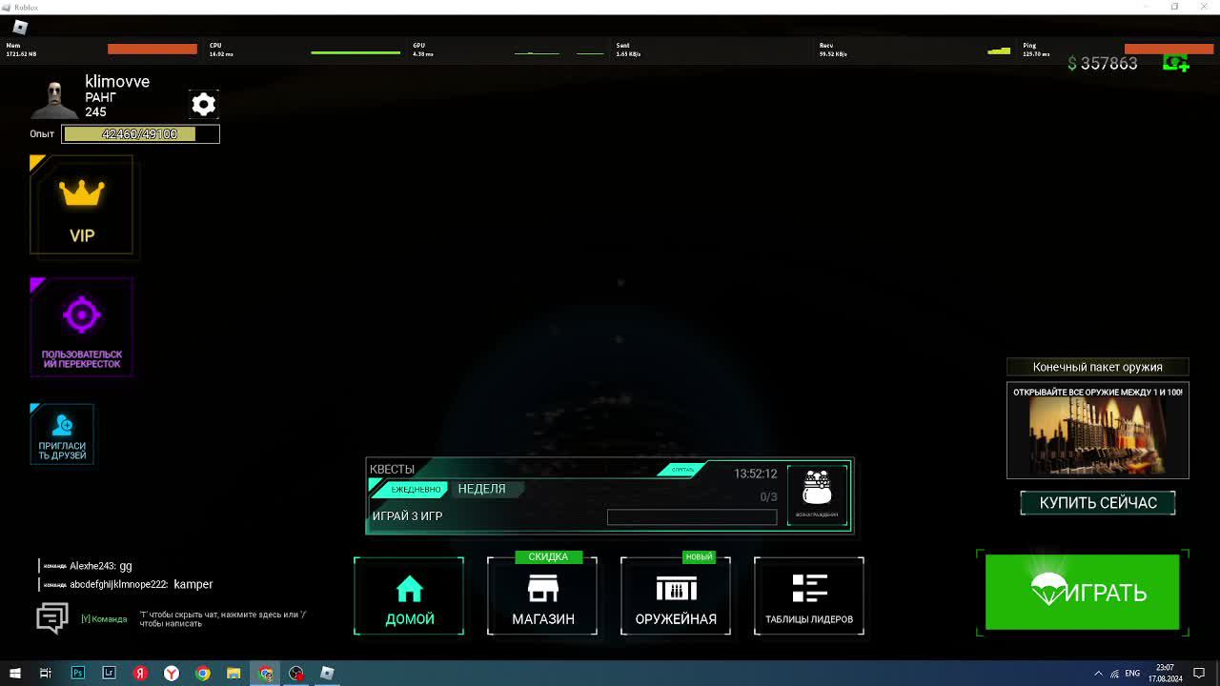Open Google Chrome from the taskbar
This screenshot has width=1220, height=686.
click(202, 673)
